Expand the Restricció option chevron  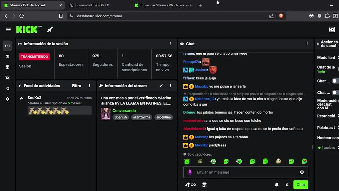(338, 116)
